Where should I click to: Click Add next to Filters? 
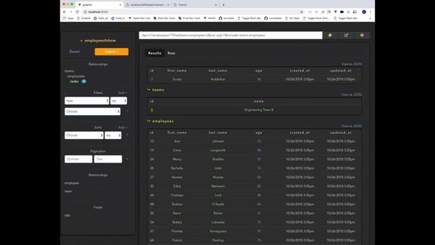coord(122,93)
